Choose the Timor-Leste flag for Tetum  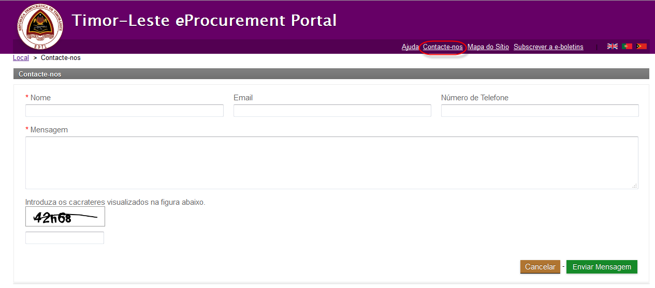[642, 47]
